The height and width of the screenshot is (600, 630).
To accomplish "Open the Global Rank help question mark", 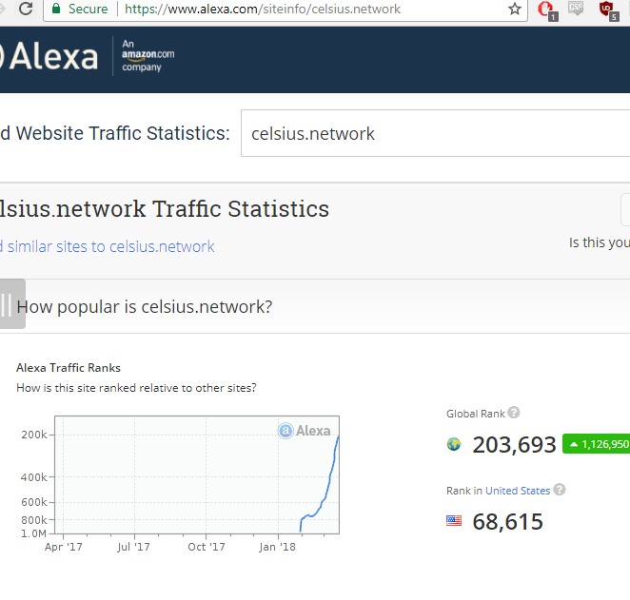I will (x=514, y=413).
